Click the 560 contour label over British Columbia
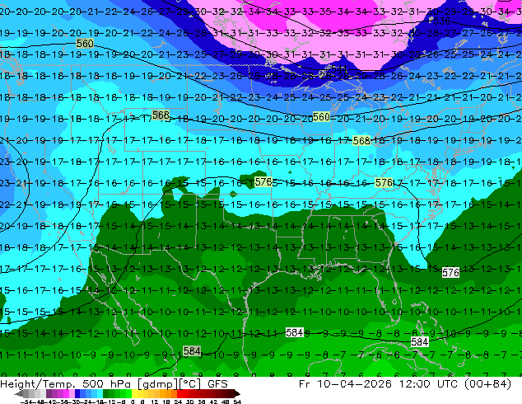 pos(85,44)
